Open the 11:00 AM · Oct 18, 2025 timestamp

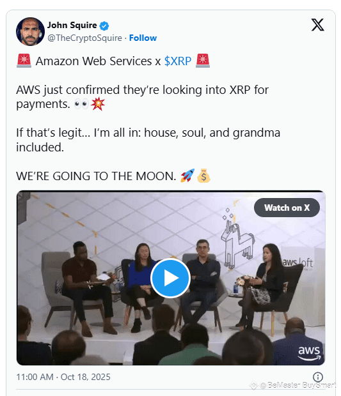click(63, 377)
